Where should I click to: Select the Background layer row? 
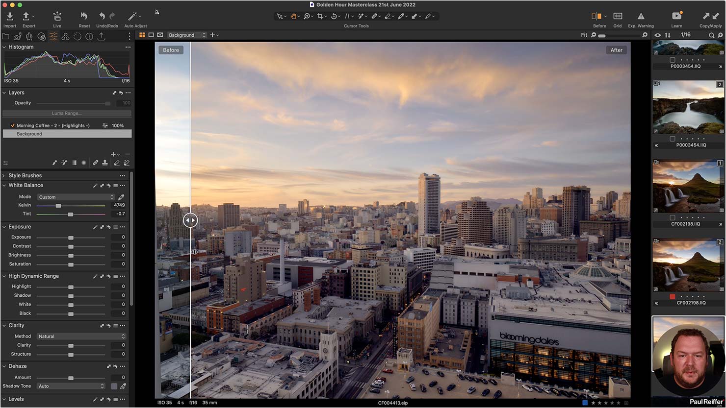[67, 134]
